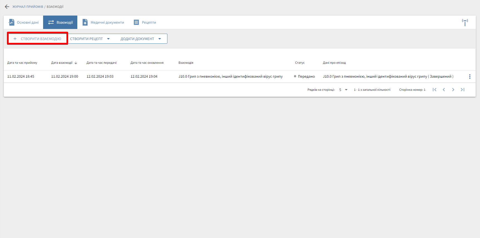Select the J10.0 Грип interaction row
The width and height of the screenshot is (480, 238).
pyautogui.click(x=230, y=77)
